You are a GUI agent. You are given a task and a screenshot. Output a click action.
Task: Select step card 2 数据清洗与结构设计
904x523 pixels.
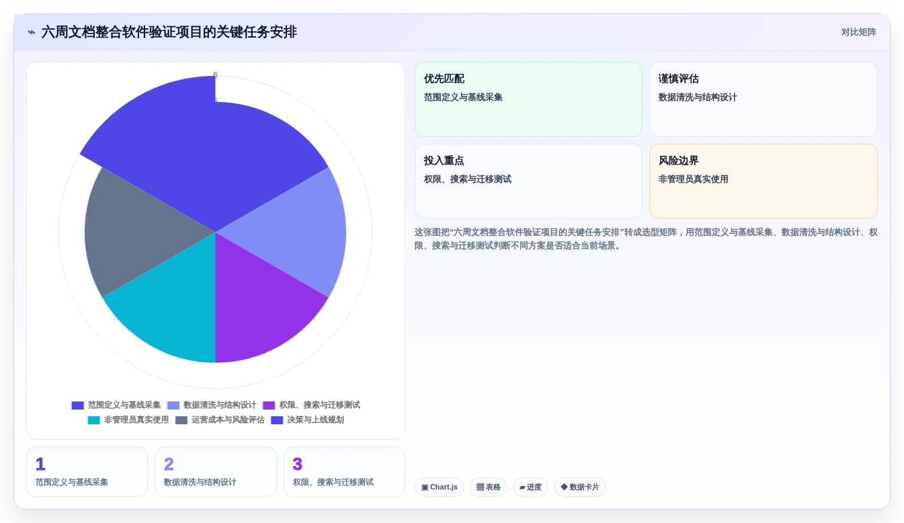pos(216,472)
